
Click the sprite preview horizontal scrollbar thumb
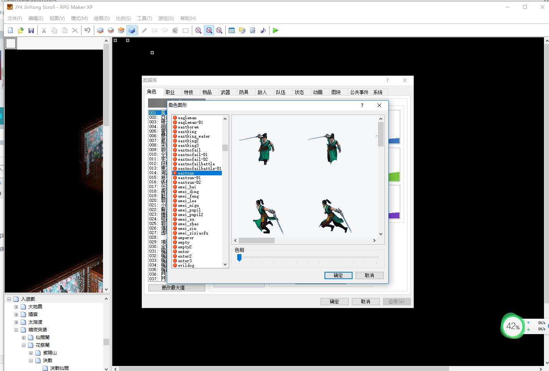[256, 240]
